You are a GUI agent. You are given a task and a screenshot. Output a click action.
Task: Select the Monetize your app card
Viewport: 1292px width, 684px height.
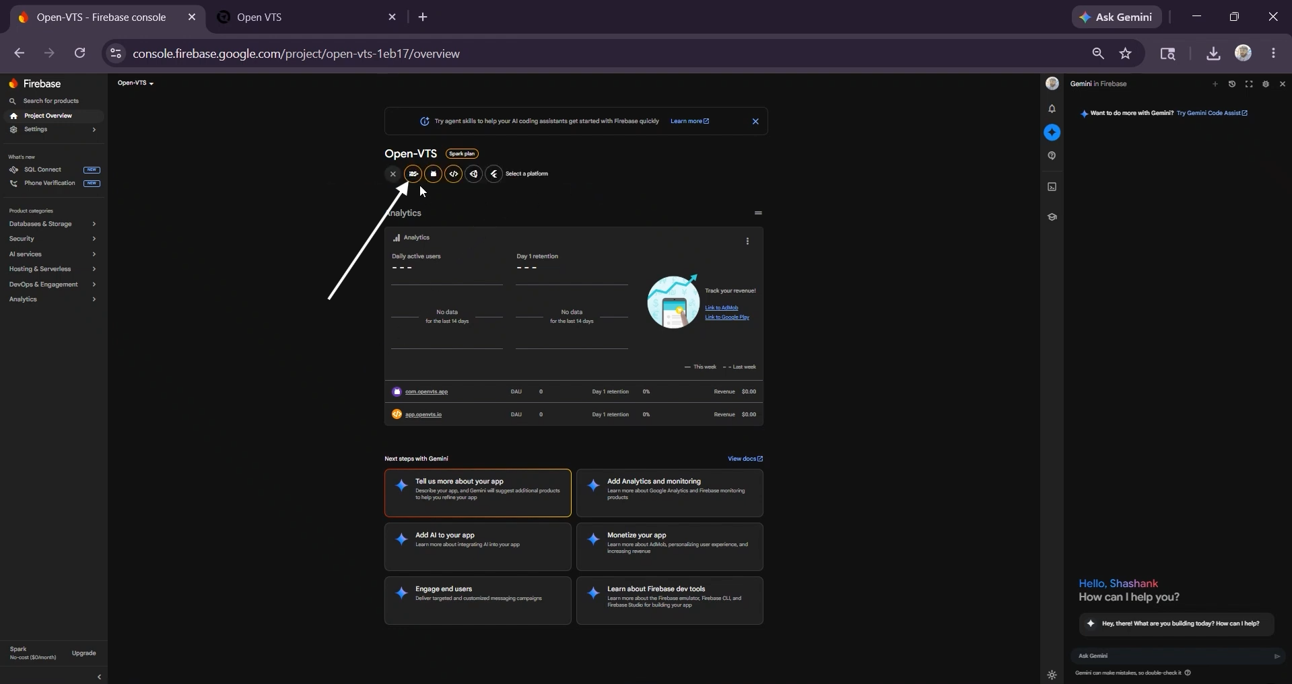coord(670,547)
